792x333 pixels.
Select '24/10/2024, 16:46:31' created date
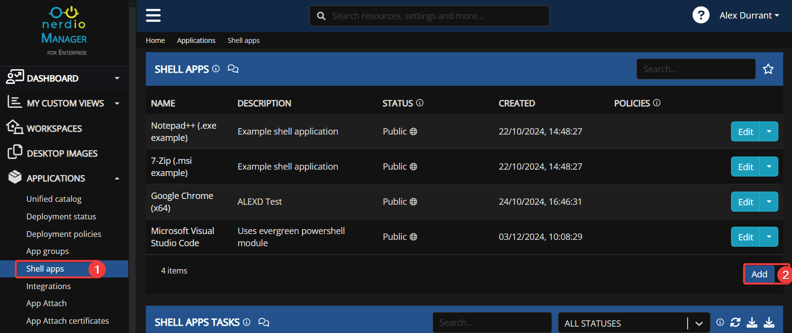(x=540, y=202)
